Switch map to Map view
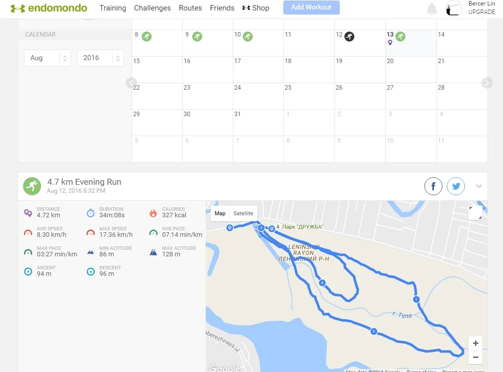The width and height of the screenshot is (503, 372). 220,213
